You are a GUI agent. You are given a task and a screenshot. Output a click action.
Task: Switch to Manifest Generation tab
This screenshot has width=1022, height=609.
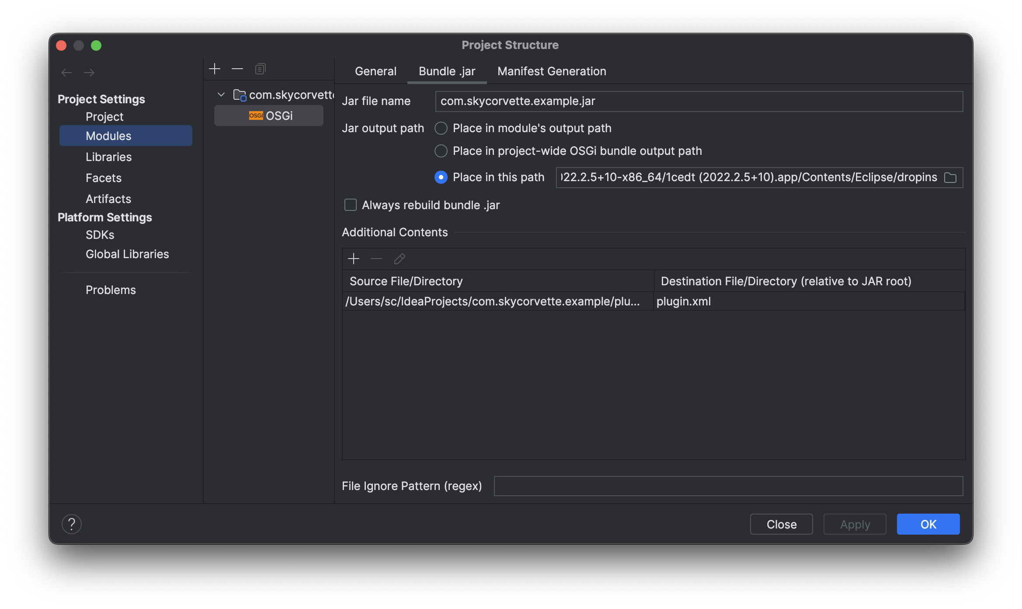552,71
